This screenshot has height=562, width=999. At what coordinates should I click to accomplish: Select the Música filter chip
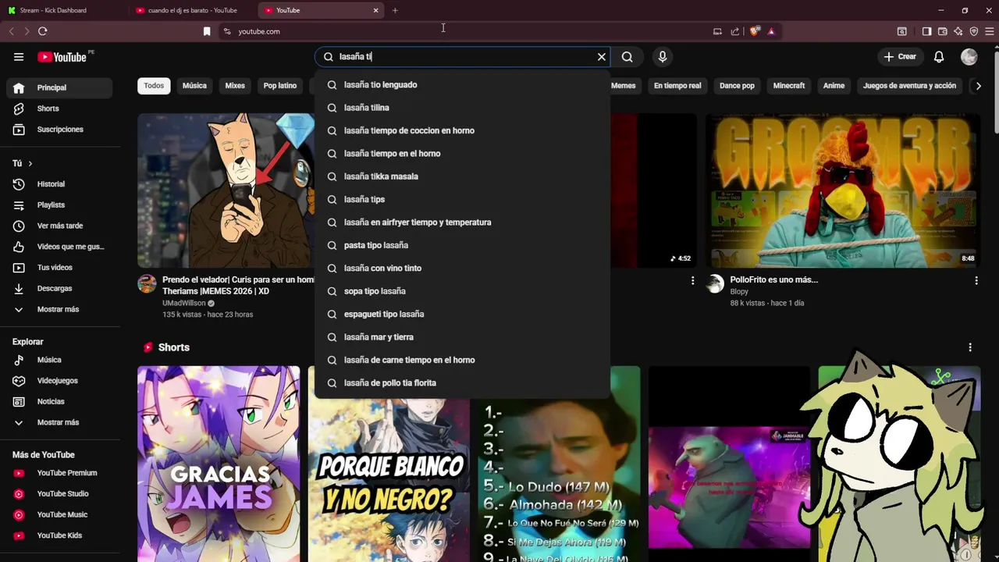194,86
